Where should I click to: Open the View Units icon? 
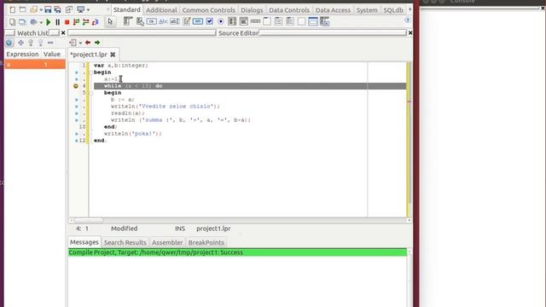(x=12, y=22)
